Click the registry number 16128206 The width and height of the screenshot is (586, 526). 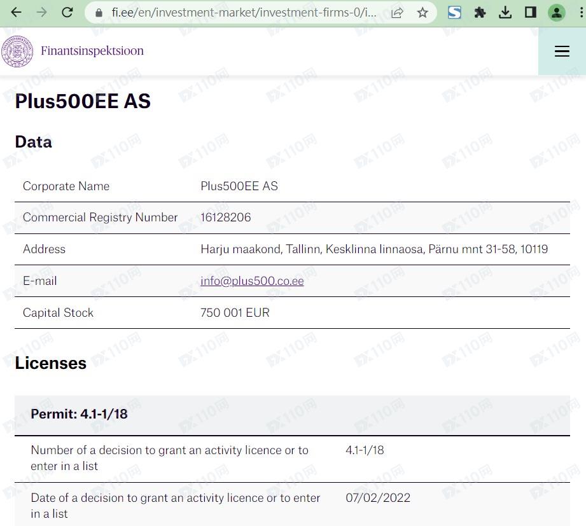point(225,218)
